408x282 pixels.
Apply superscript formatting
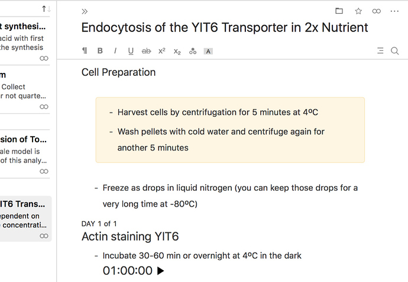click(162, 50)
